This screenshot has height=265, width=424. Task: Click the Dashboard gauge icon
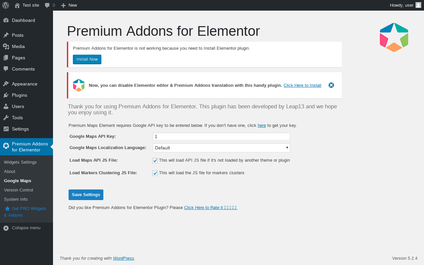click(6, 20)
